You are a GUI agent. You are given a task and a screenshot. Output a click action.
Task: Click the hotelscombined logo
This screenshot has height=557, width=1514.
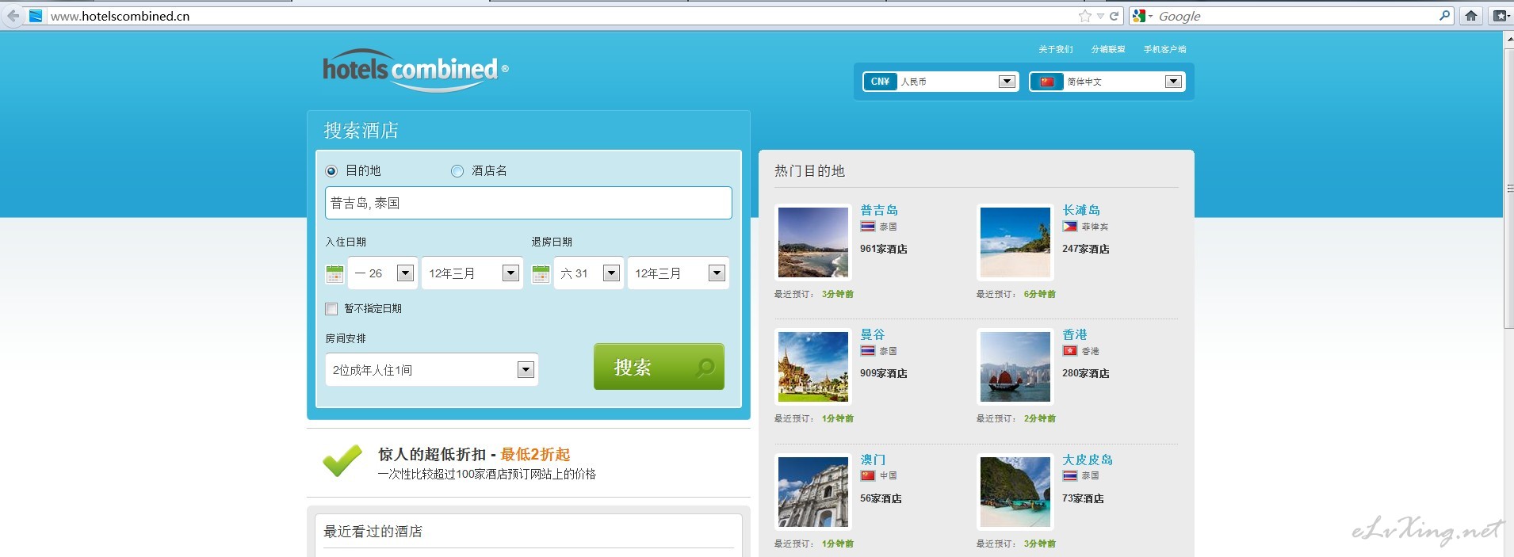415,72
